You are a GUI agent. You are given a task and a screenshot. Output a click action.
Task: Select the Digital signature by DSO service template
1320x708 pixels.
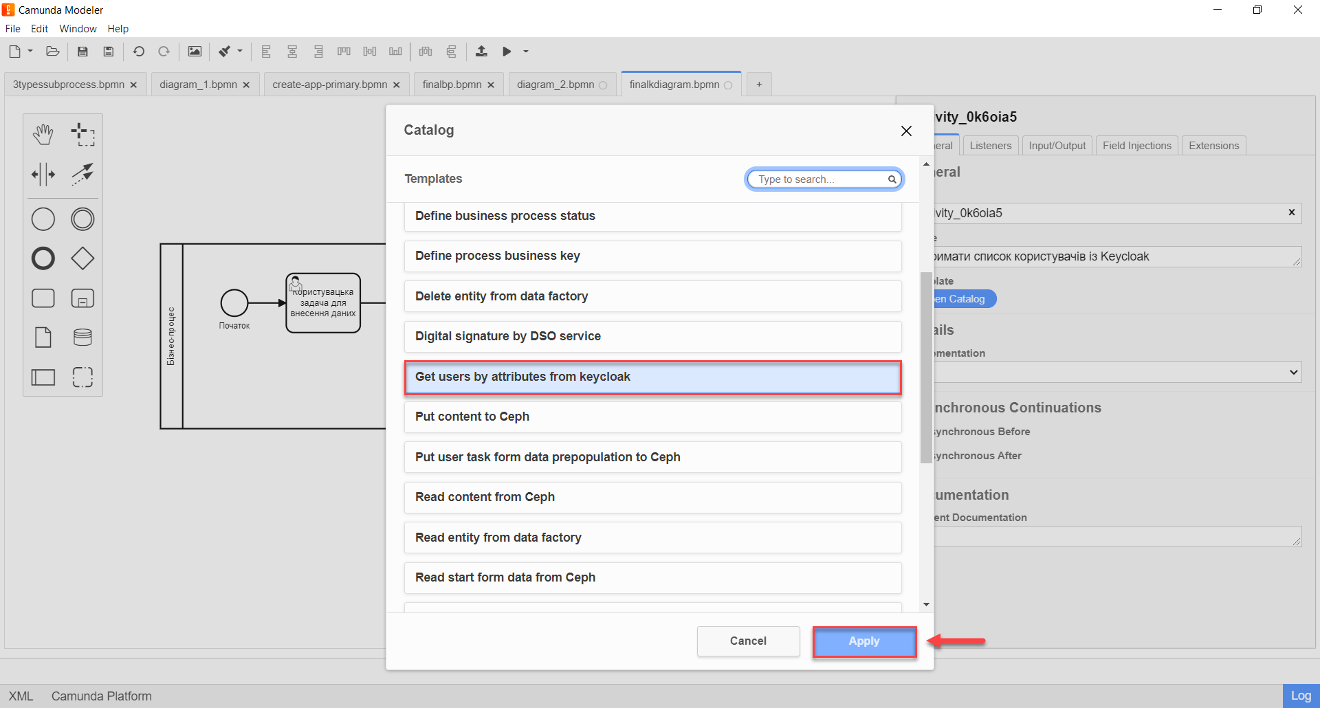click(x=652, y=337)
